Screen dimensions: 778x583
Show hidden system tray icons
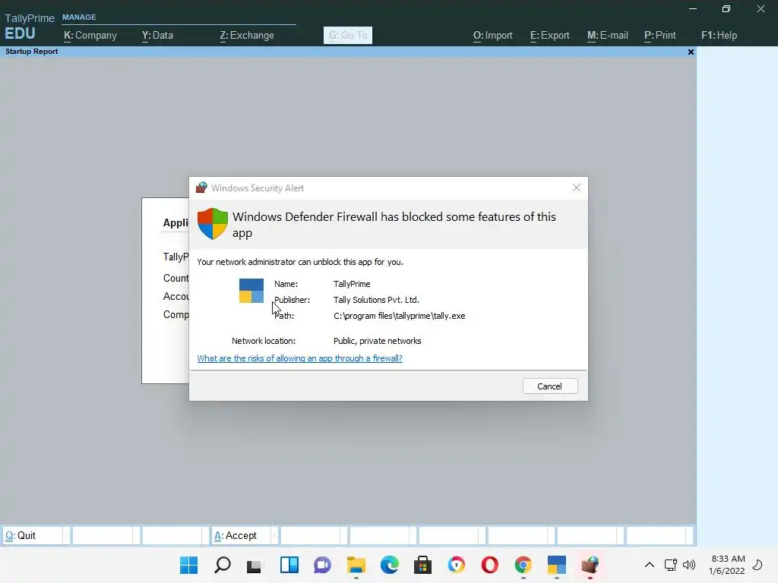tap(649, 565)
